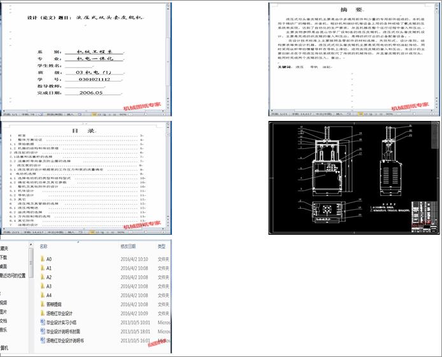Click print layout view icon in 目录 Word window
The height and width of the screenshot is (357, 442).
(x=92, y=232)
